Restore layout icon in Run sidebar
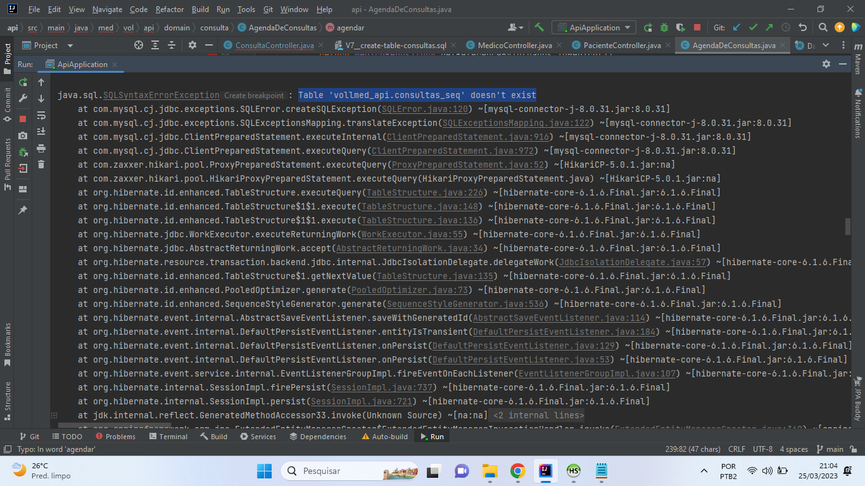This screenshot has width=865, height=486. tap(23, 189)
